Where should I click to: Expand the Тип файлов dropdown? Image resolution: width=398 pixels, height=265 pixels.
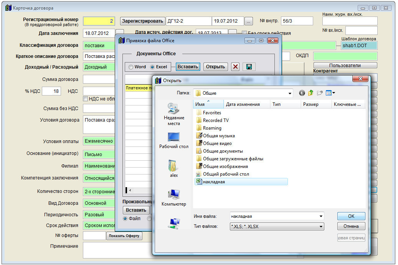coord(321,227)
